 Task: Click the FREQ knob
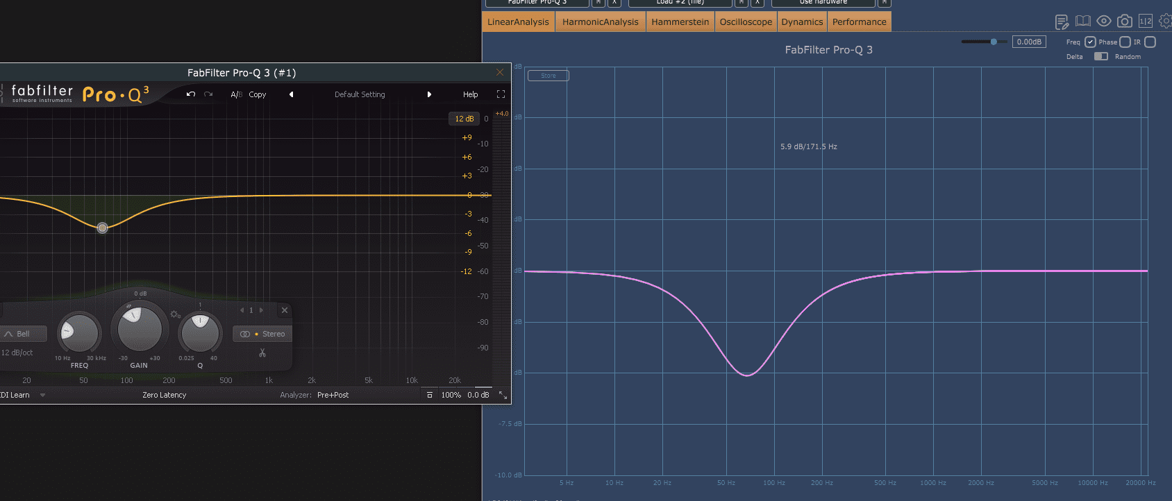pos(79,333)
